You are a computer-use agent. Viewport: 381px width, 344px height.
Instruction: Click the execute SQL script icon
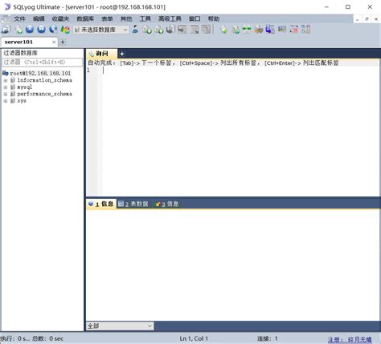(170, 30)
